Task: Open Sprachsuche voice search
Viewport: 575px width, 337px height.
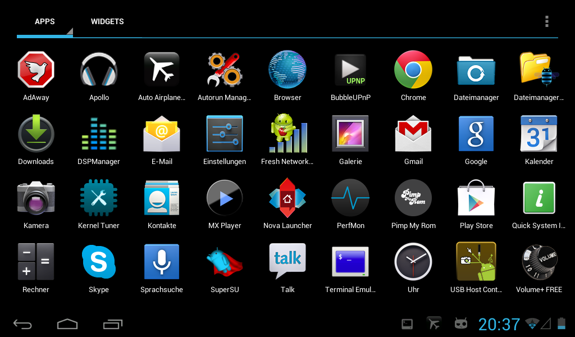Action: pyautogui.click(x=162, y=262)
